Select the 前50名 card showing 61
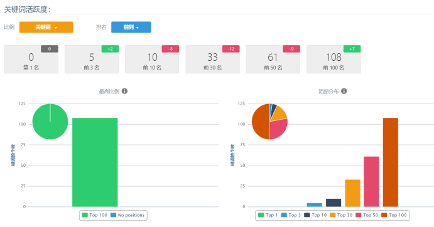The width and height of the screenshot is (434, 227). pos(273,60)
